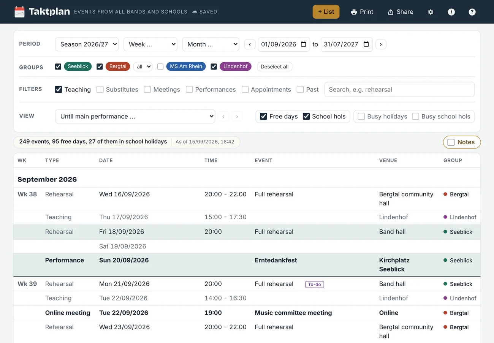This screenshot has height=343, width=494.
Task: Focus the search field for events
Action: point(399,90)
